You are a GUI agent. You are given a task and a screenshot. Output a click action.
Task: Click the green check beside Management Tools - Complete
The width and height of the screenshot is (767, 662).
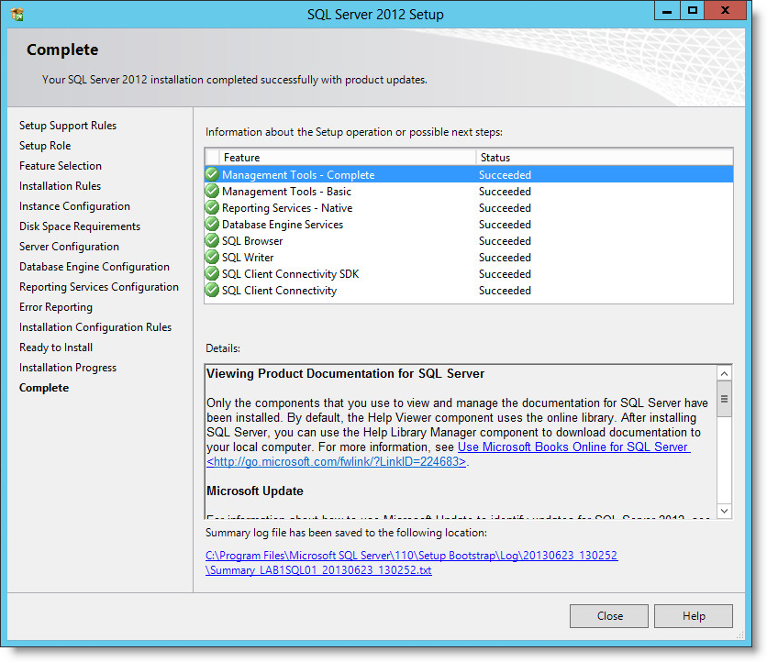(x=212, y=174)
